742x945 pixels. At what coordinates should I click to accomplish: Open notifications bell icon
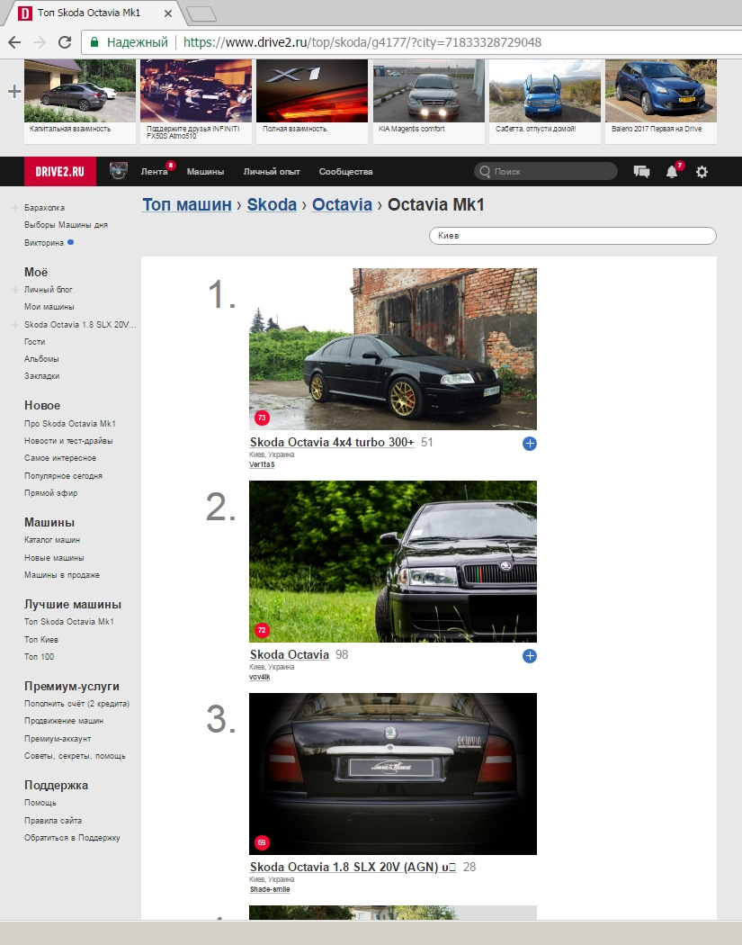pos(672,172)
